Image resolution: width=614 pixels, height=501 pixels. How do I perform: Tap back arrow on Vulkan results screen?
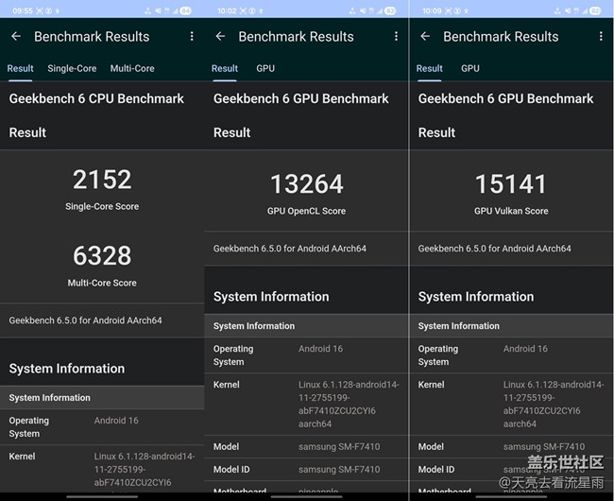tap(425, 37)
